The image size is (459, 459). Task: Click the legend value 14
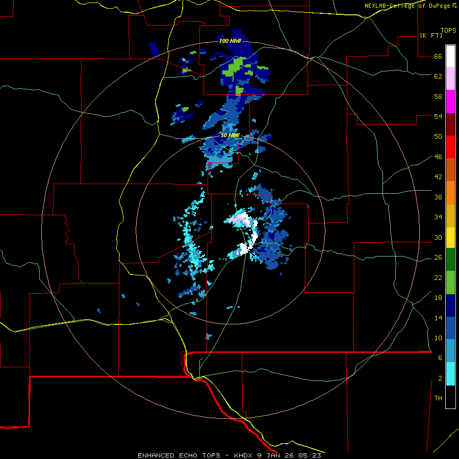click(x=438, y=318)
